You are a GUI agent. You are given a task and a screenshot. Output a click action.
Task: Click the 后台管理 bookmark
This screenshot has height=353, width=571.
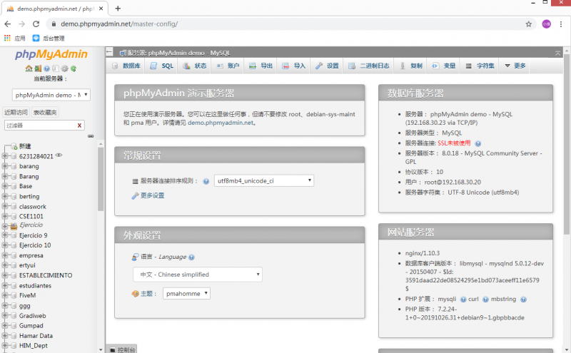point(49,39)
